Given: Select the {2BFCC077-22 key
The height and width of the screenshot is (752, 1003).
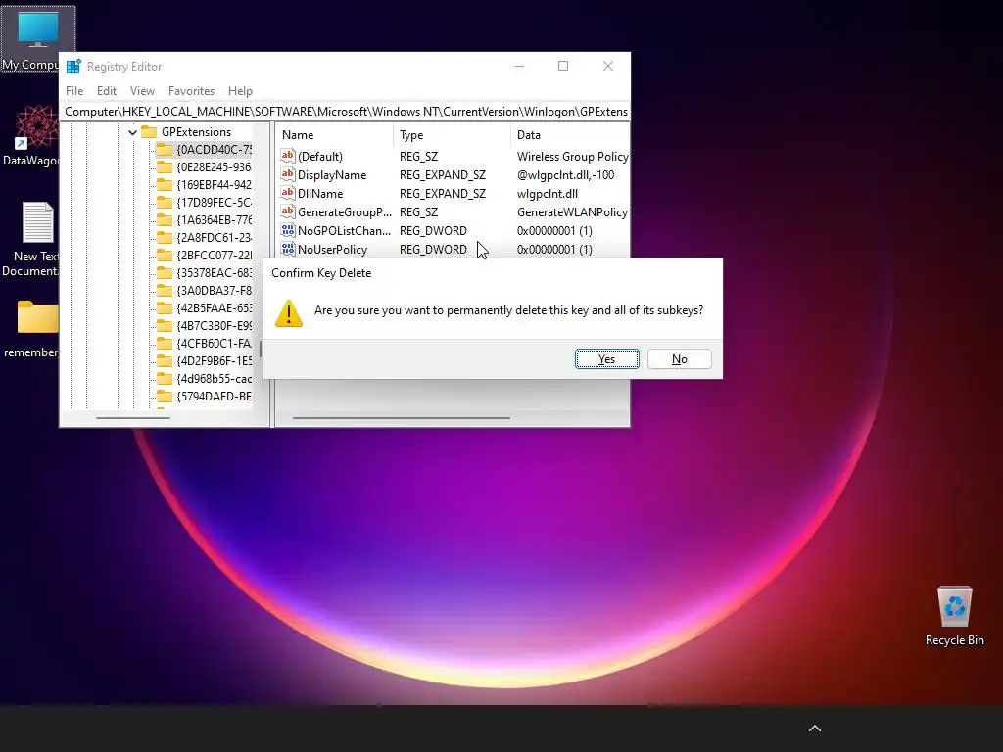Looking at the screenshot, I should [x=214, y=256].
